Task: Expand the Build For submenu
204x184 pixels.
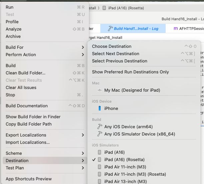Action: pyautogui.click(x=45, y=47)
